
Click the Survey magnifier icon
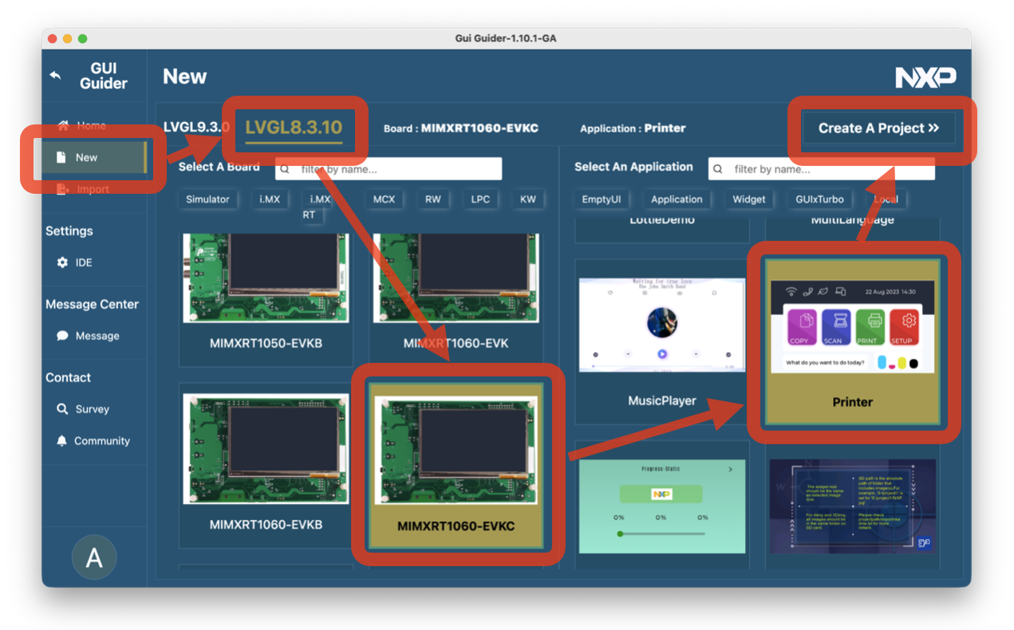62,409
